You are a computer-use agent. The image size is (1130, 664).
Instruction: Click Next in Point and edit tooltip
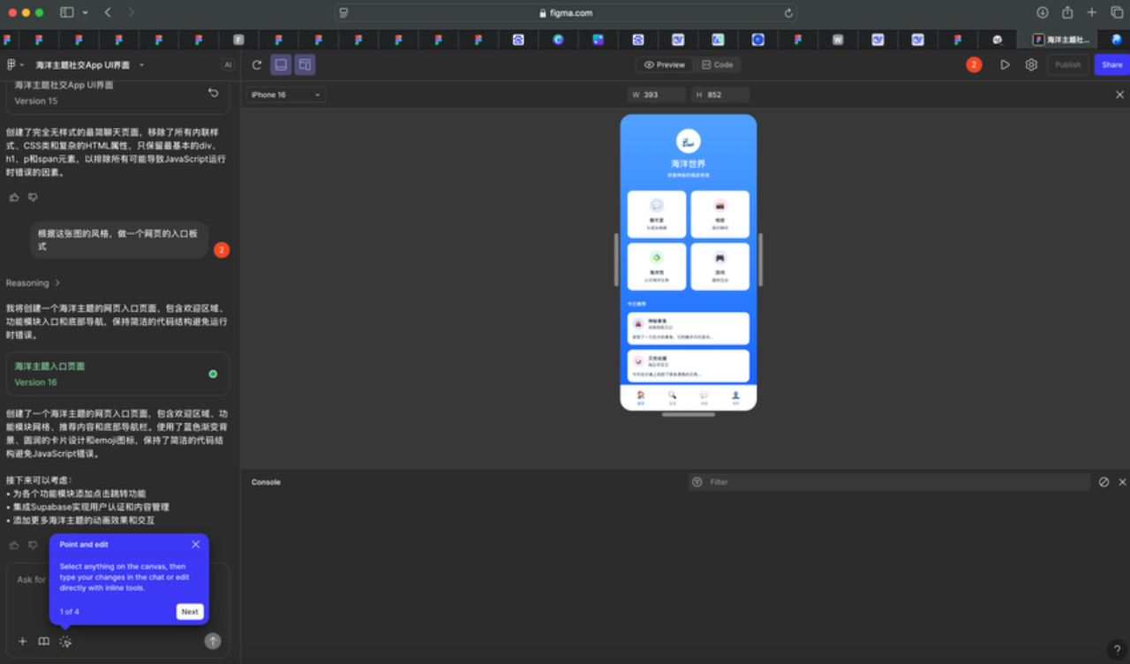coord(190,612)
